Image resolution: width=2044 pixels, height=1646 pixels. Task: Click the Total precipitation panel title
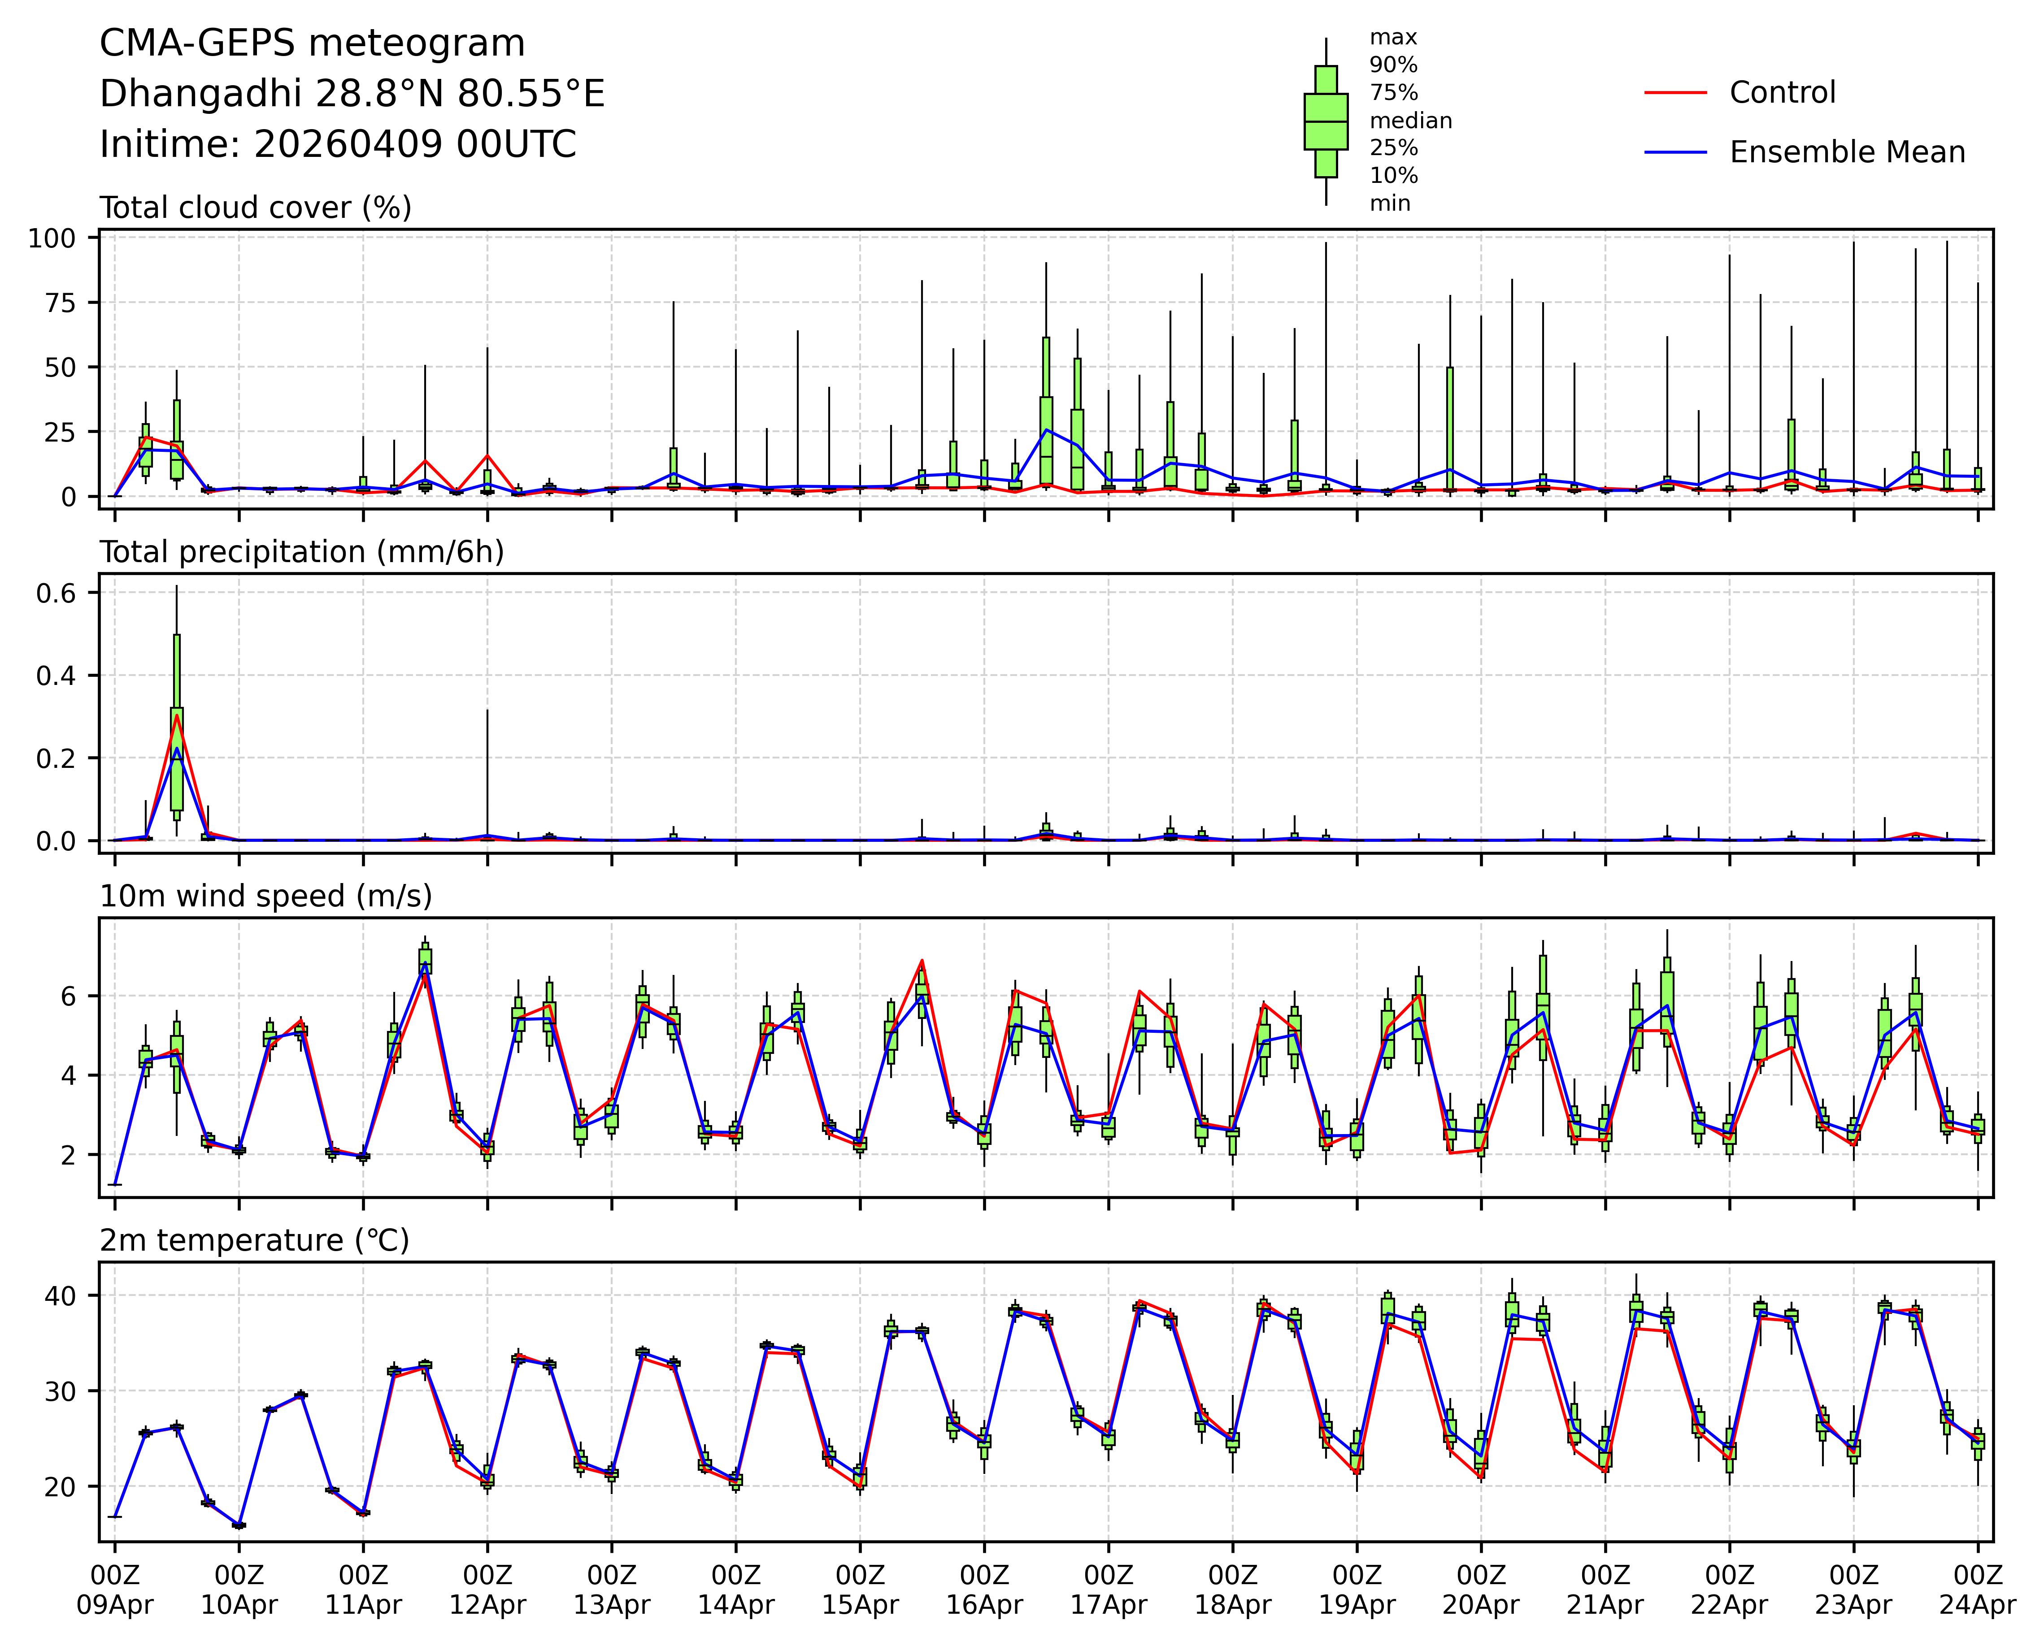302,552
